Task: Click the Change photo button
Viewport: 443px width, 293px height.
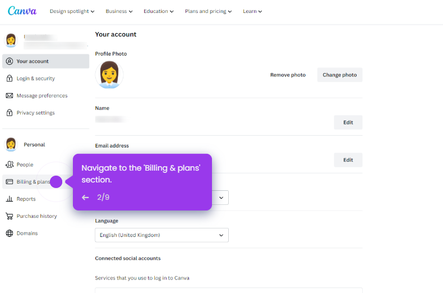Action: click(x=339, y=75)
